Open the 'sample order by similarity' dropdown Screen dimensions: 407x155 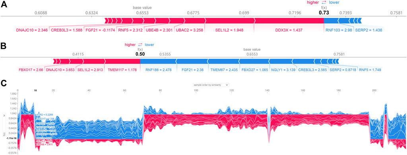pos(211,84)
